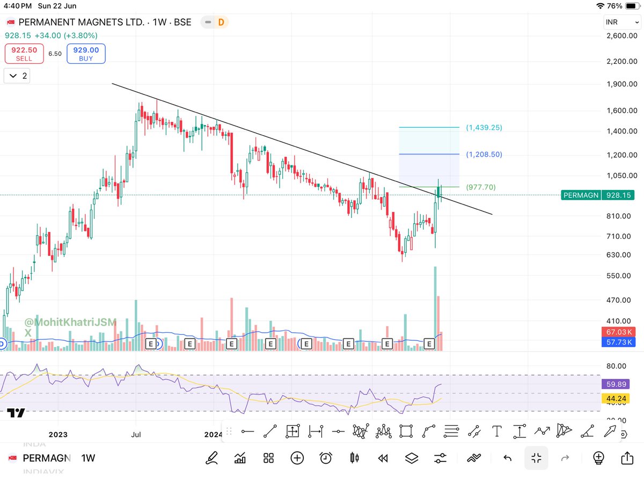Tap the orange D data badge

coord(221,23)
